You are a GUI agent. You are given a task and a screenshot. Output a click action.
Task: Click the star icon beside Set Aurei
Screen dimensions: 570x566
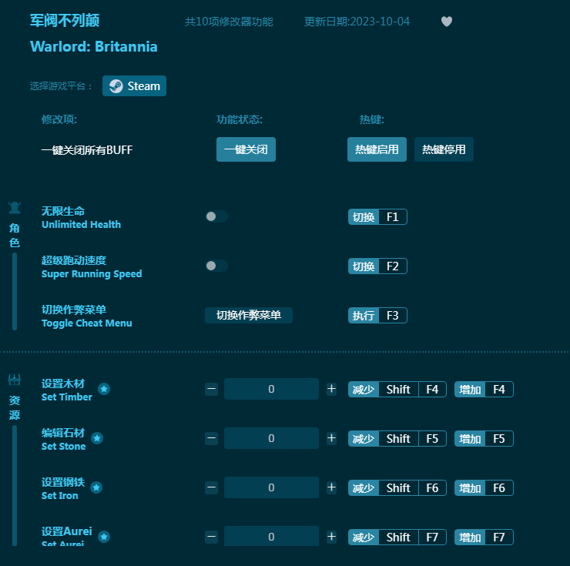(104, 537)
